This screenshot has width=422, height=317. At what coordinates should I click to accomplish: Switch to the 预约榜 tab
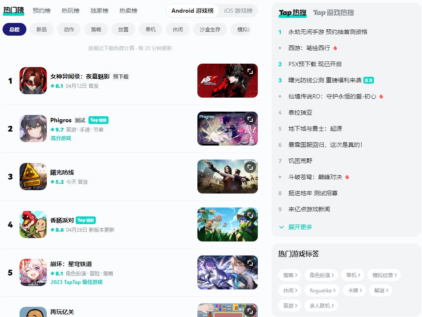pyautogui.click(x=42, y=11)
